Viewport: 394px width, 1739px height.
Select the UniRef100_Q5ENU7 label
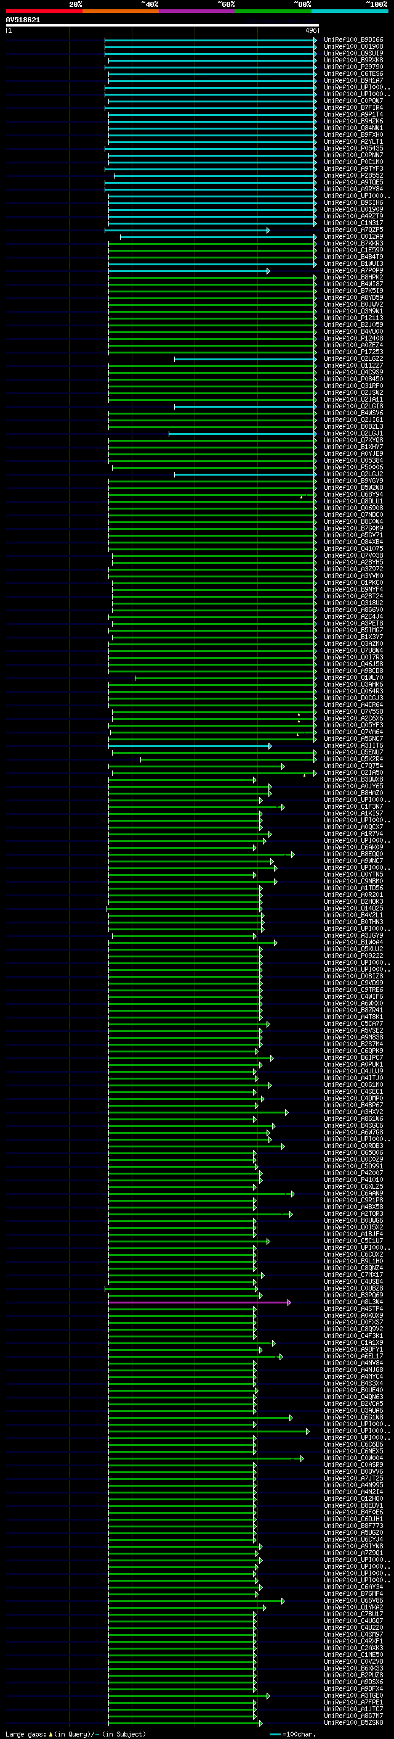(x=353, y=752)
